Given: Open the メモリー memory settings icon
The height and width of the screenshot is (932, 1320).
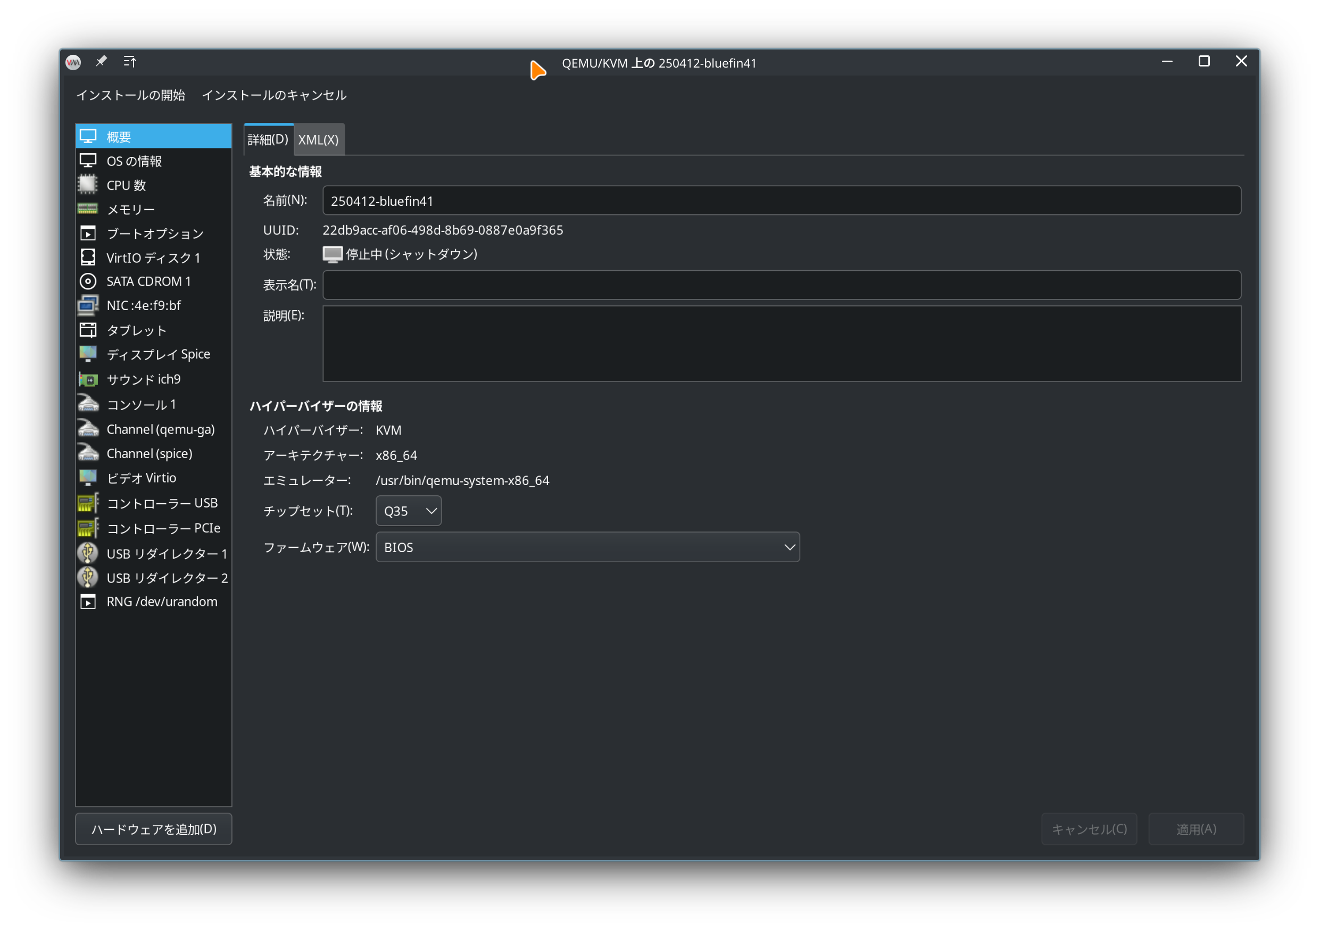Looking at the screenshot, I should coord(87,209).
